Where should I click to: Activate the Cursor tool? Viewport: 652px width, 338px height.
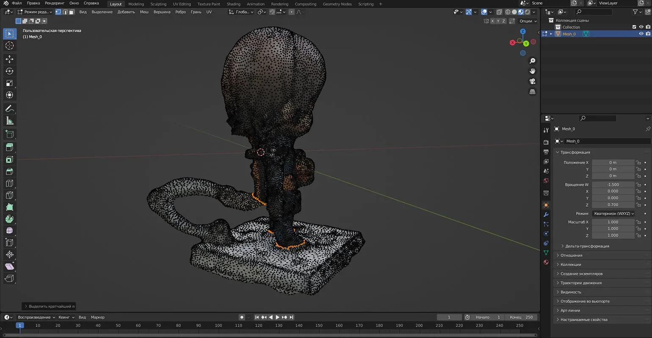[x=9, y=46]
